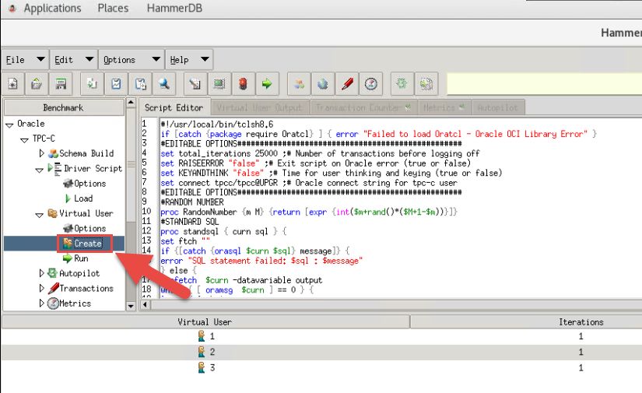Select Create under Virtual User
The height and width of the screenshot is (393, 642).
coord(87,244)
